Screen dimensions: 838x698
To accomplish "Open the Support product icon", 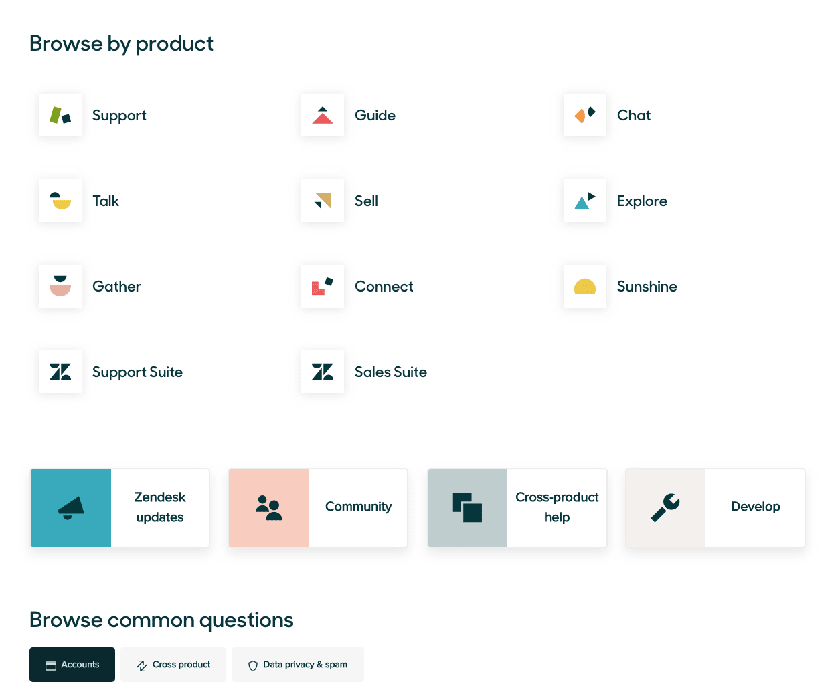I will coord(60,115).
